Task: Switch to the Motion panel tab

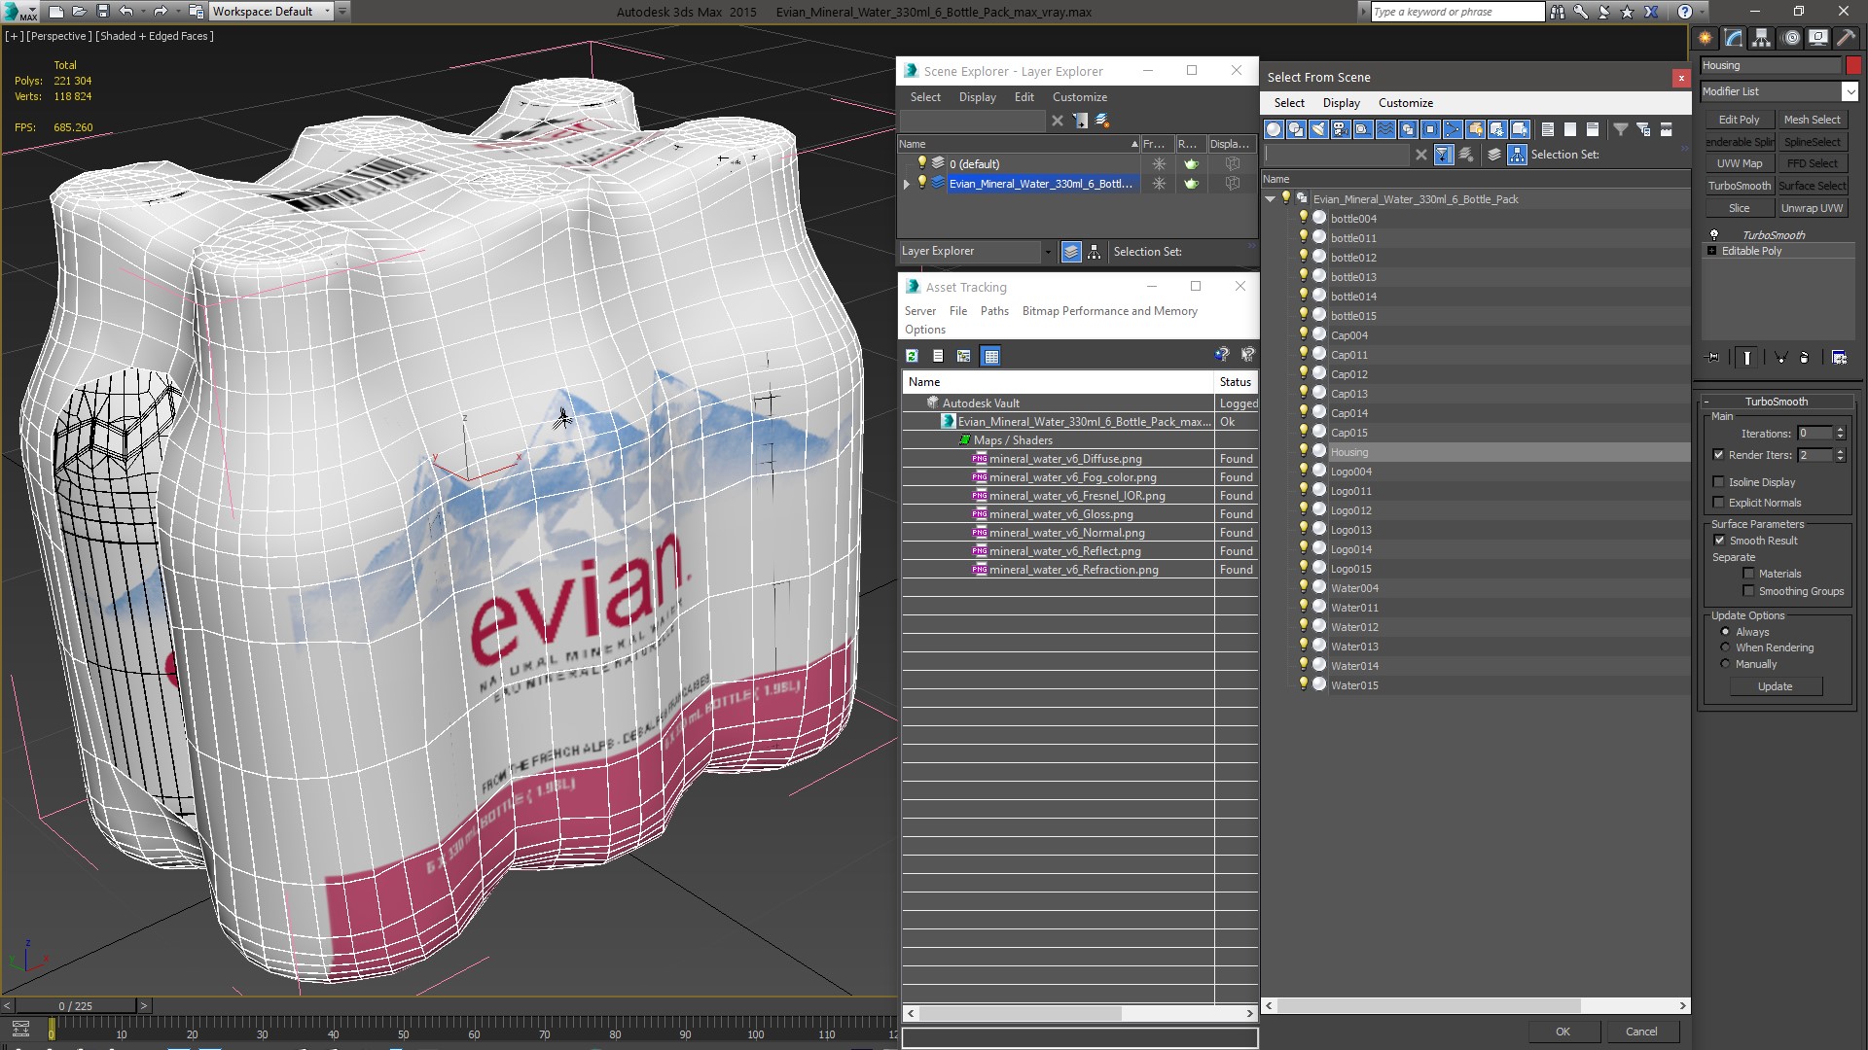Action: 1790,38
